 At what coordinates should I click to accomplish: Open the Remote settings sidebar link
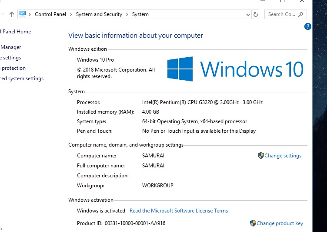10,58
